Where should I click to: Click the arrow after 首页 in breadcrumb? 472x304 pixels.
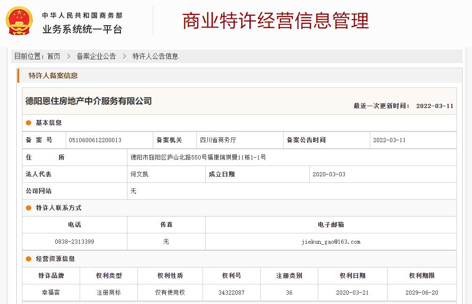pos(68,56)
